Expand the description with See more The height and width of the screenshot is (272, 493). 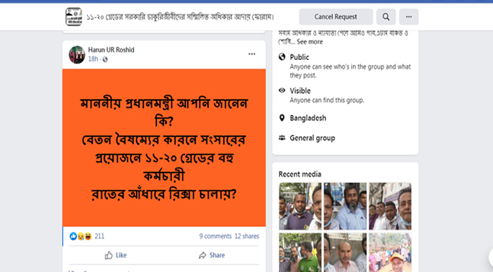pyautogui.click(x=309, y=42)
